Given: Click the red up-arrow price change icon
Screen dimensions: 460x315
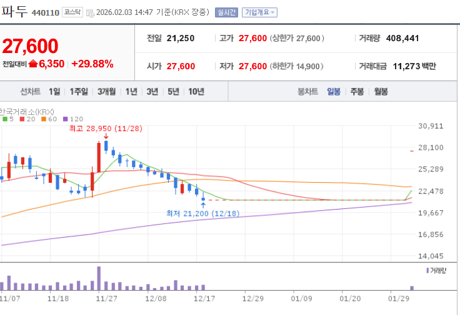Looking at the screenshot, I should pyautogui.click(x=33, y=64).
